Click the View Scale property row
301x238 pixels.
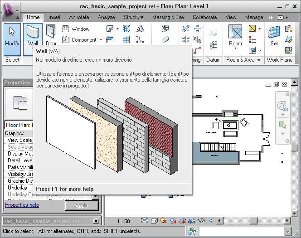(19, 140)
